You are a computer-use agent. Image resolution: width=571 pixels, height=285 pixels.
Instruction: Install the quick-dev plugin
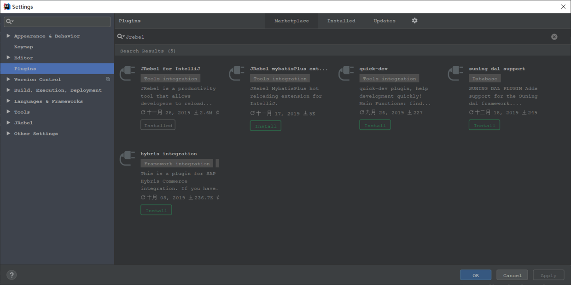point(375,125)
